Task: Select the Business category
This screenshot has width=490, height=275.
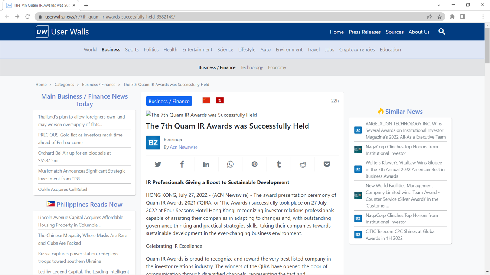Action: (x=111, y=49)
